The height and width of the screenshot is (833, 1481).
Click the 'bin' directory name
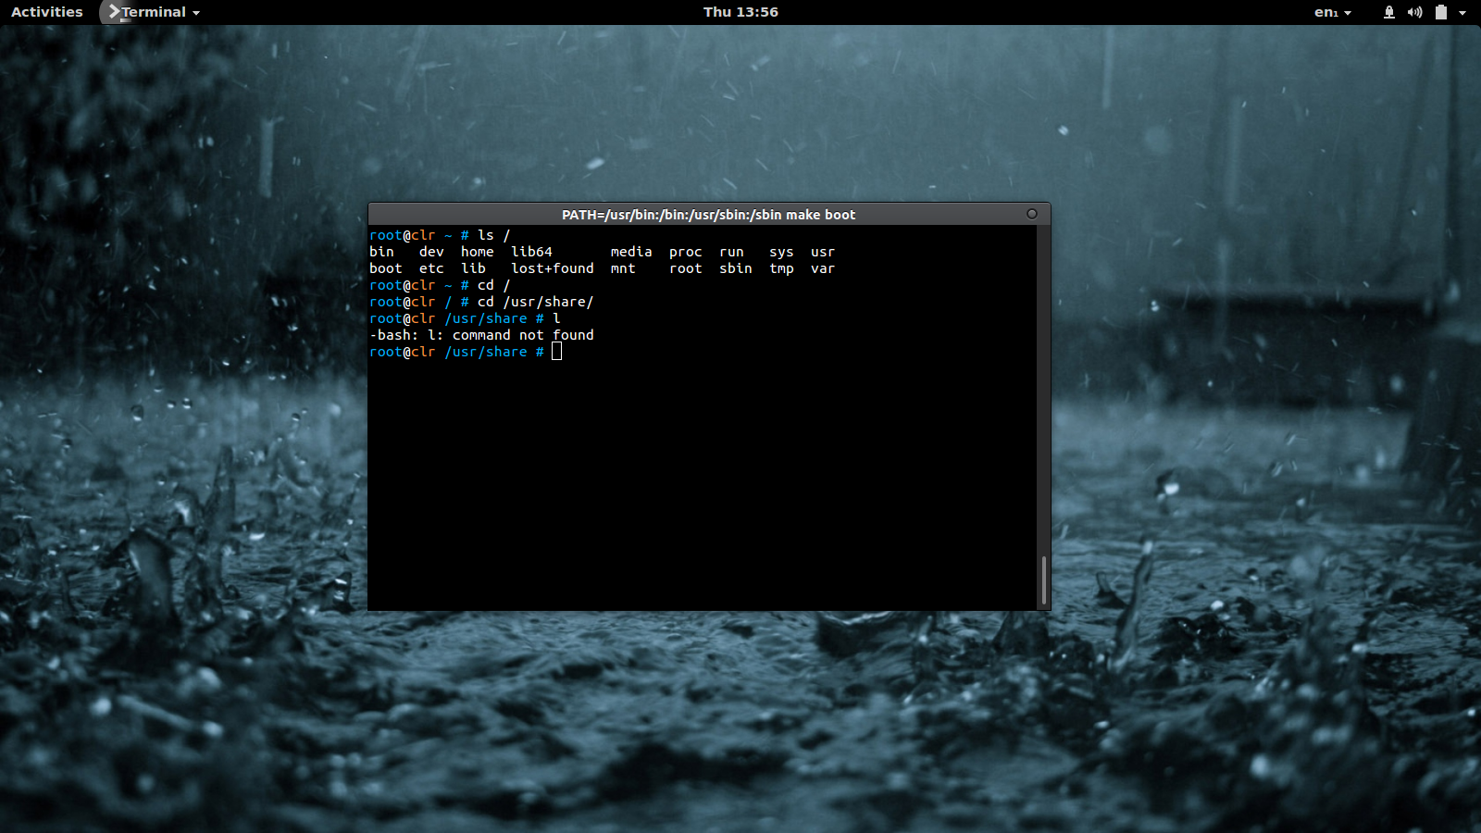[x=381, y=252]
